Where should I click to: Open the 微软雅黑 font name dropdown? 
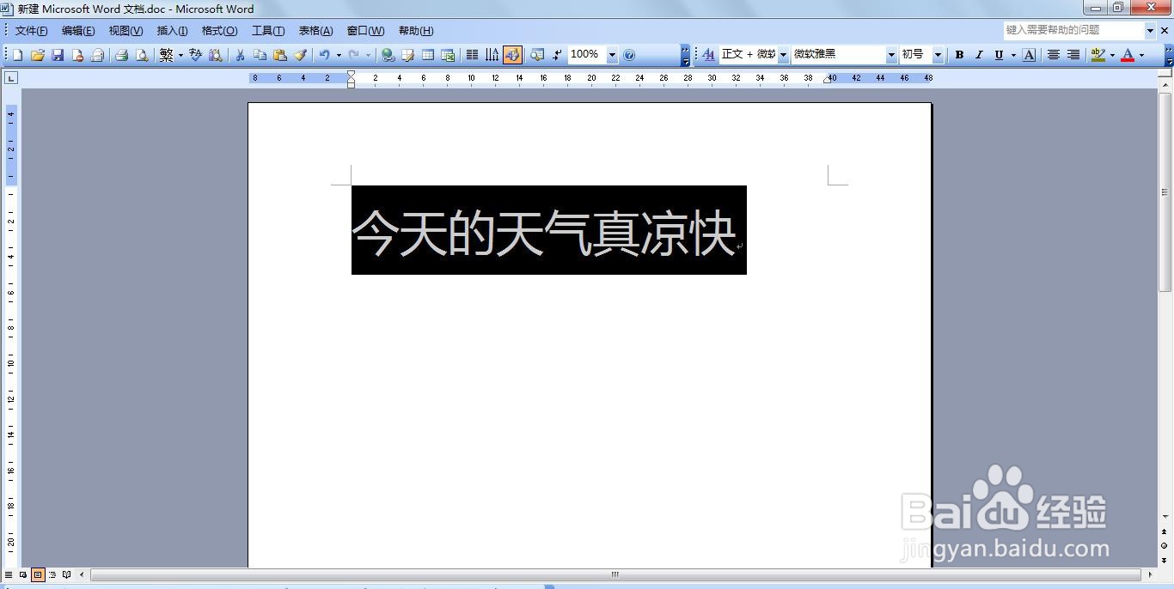pyautogui.click(x=891, y=55)
